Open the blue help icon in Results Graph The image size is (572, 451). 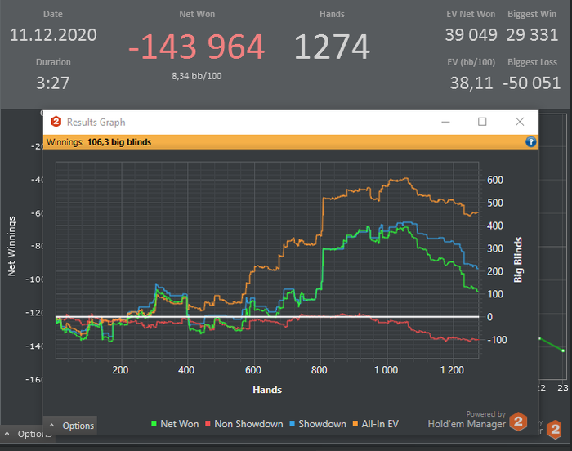tap(531, 141)
